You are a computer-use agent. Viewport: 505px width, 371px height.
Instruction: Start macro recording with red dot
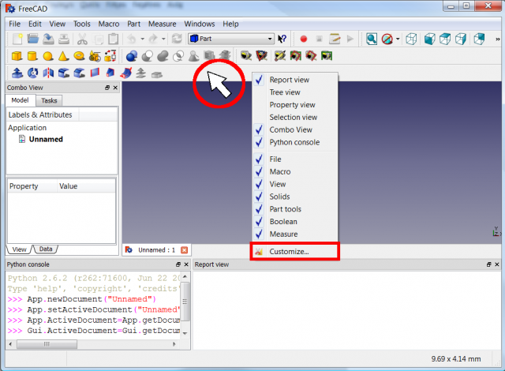point(303,39)
